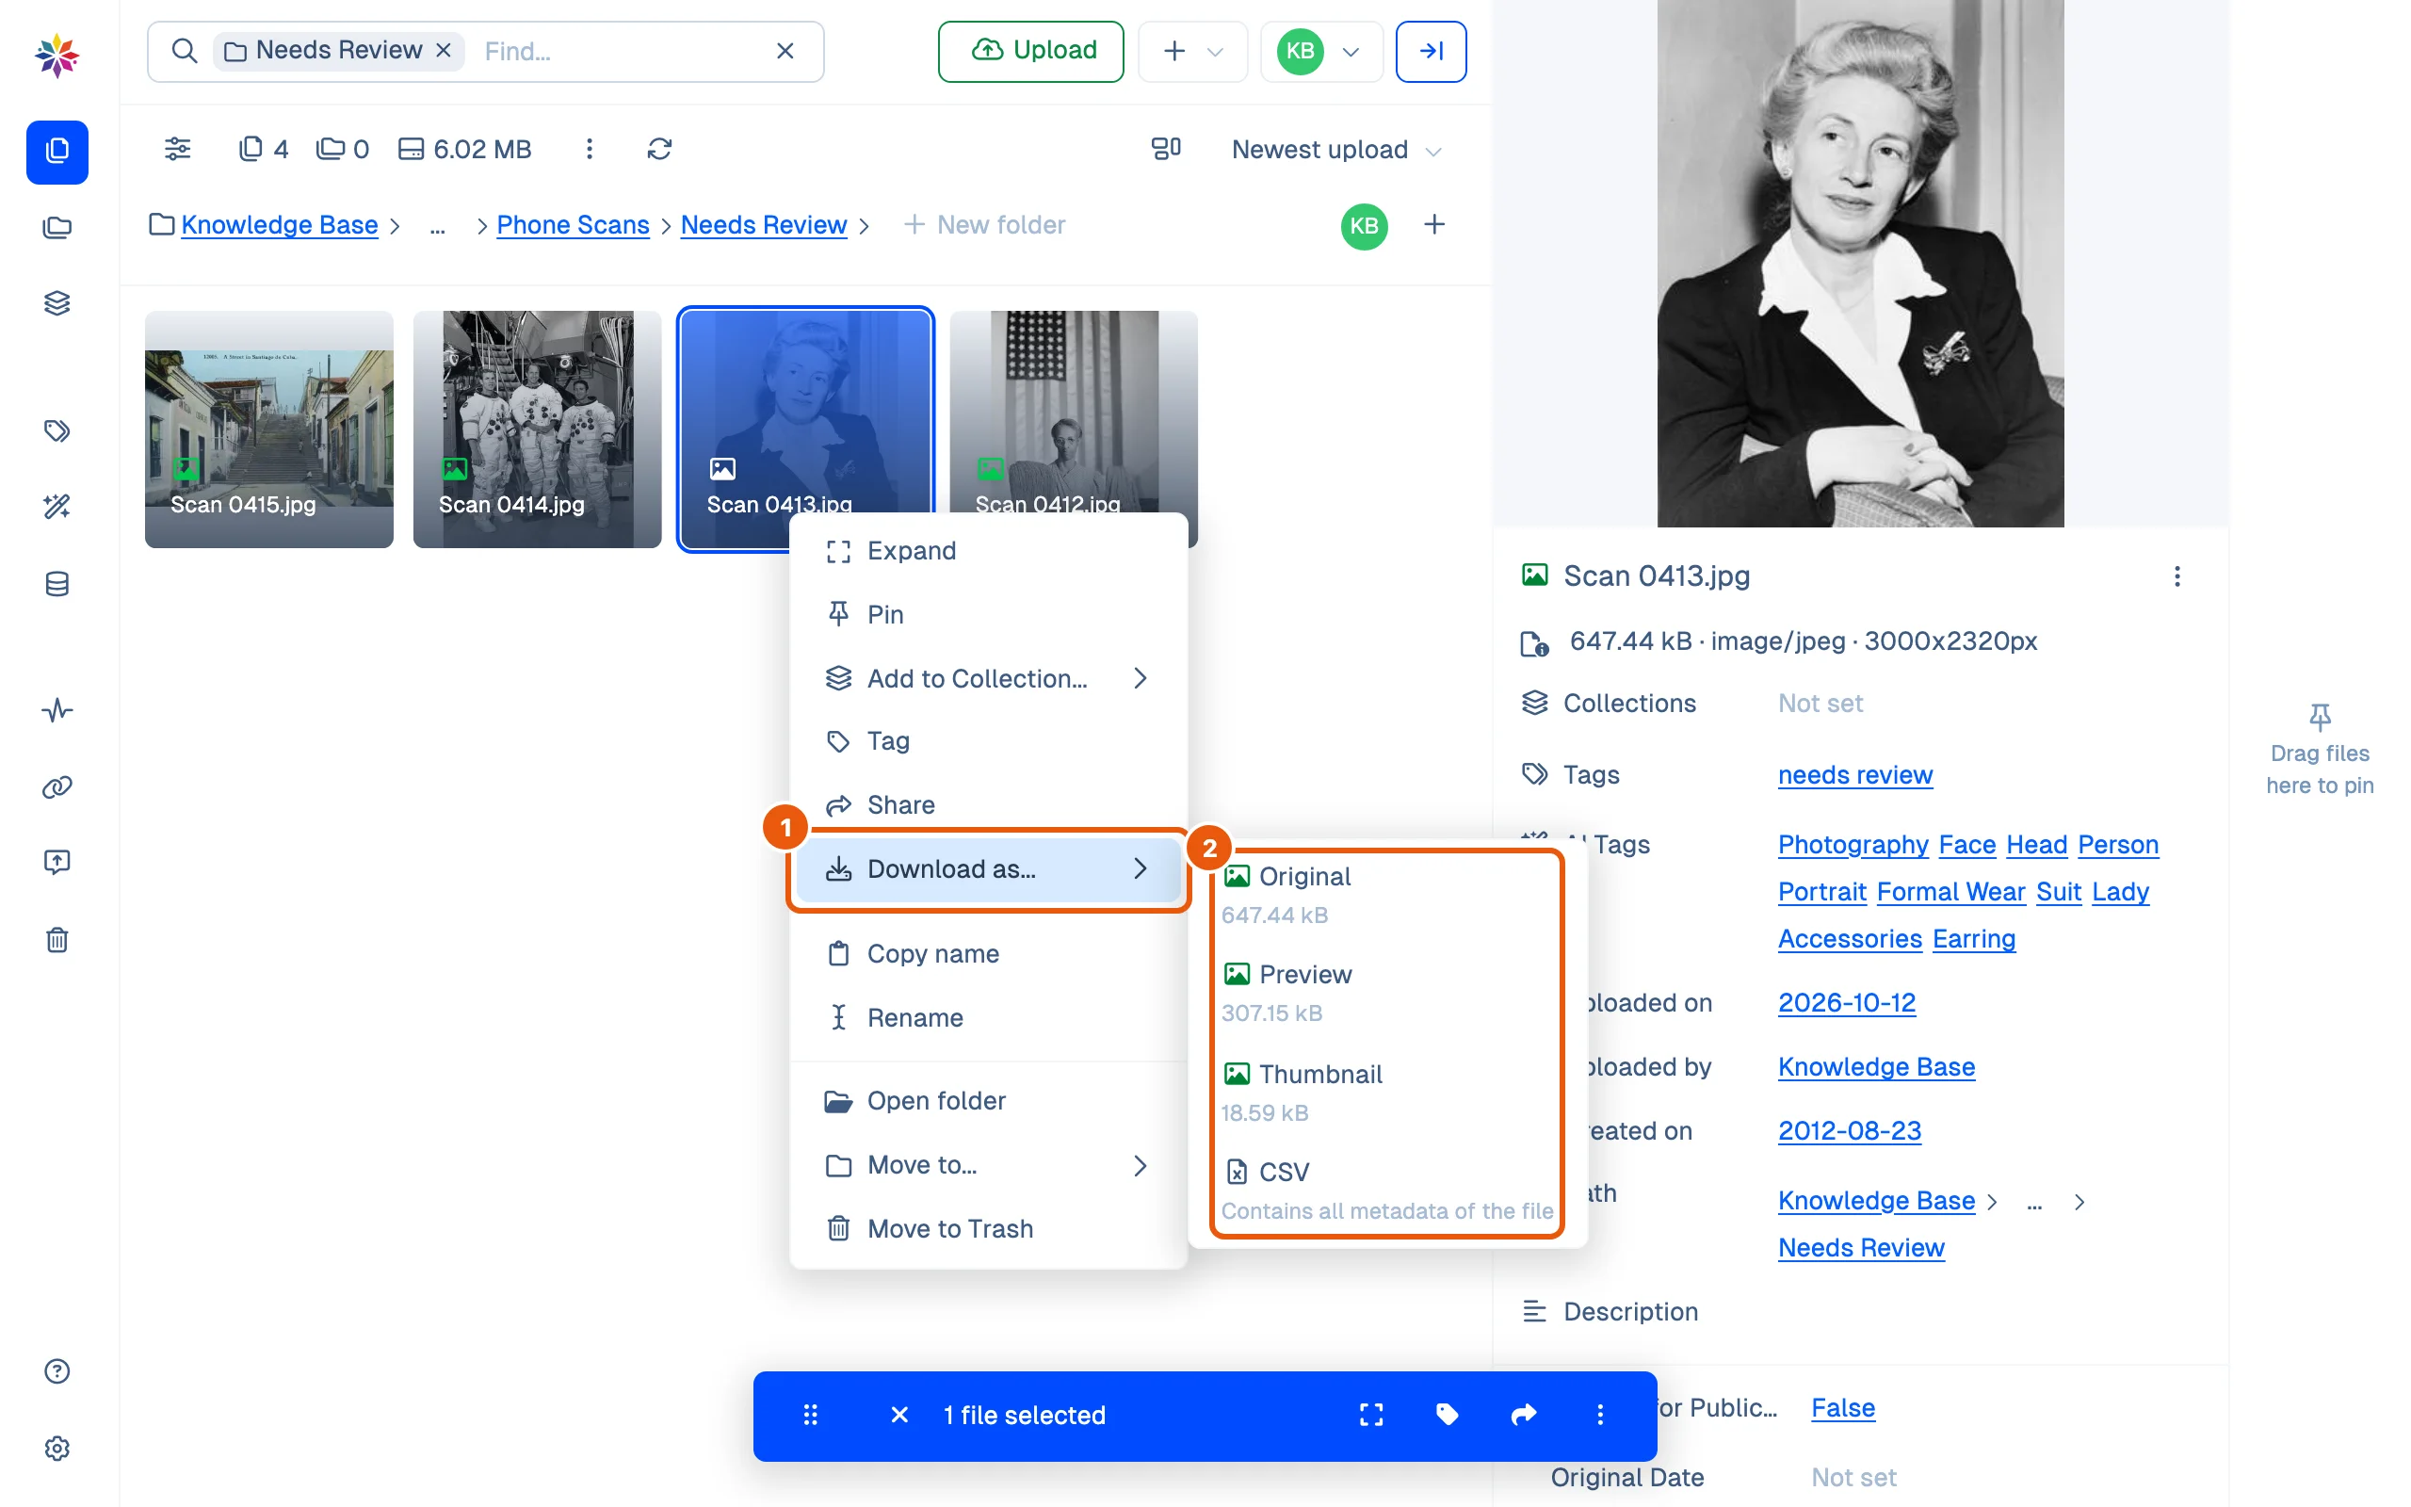Collapse the details panel with arrow button
The image size is (2411, 1507).
coord(1431,51)
